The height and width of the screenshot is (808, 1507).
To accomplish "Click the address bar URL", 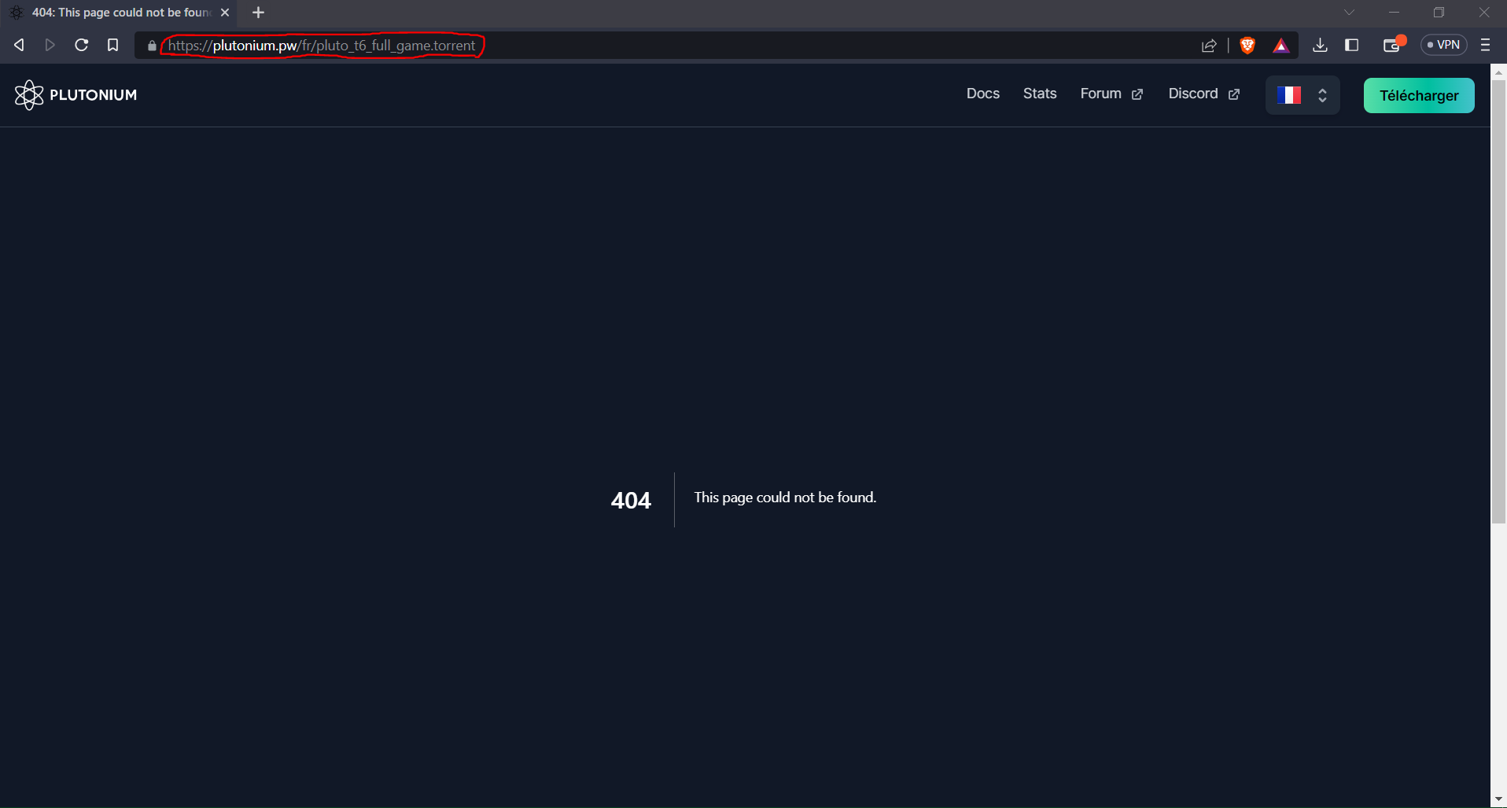I will click(x=322, y=46).
